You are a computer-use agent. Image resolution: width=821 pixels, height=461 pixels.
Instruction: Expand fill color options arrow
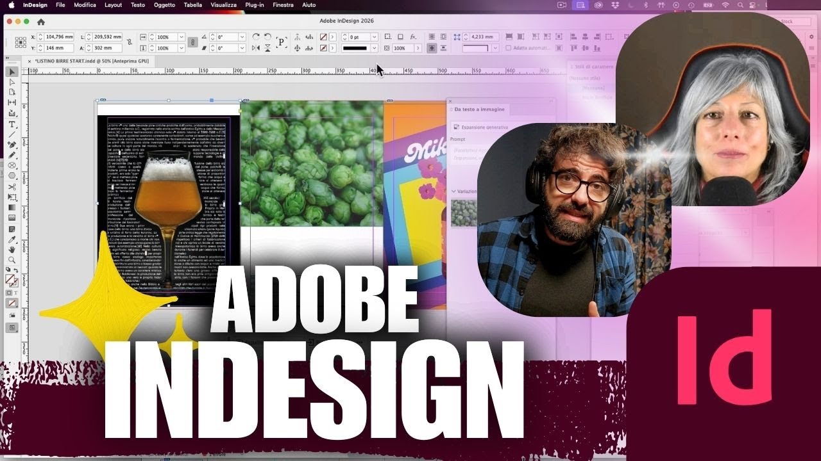(333, 37)
